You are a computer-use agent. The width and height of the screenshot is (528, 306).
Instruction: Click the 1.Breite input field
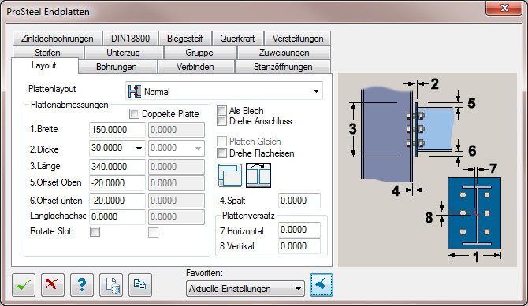click(117, 130)
